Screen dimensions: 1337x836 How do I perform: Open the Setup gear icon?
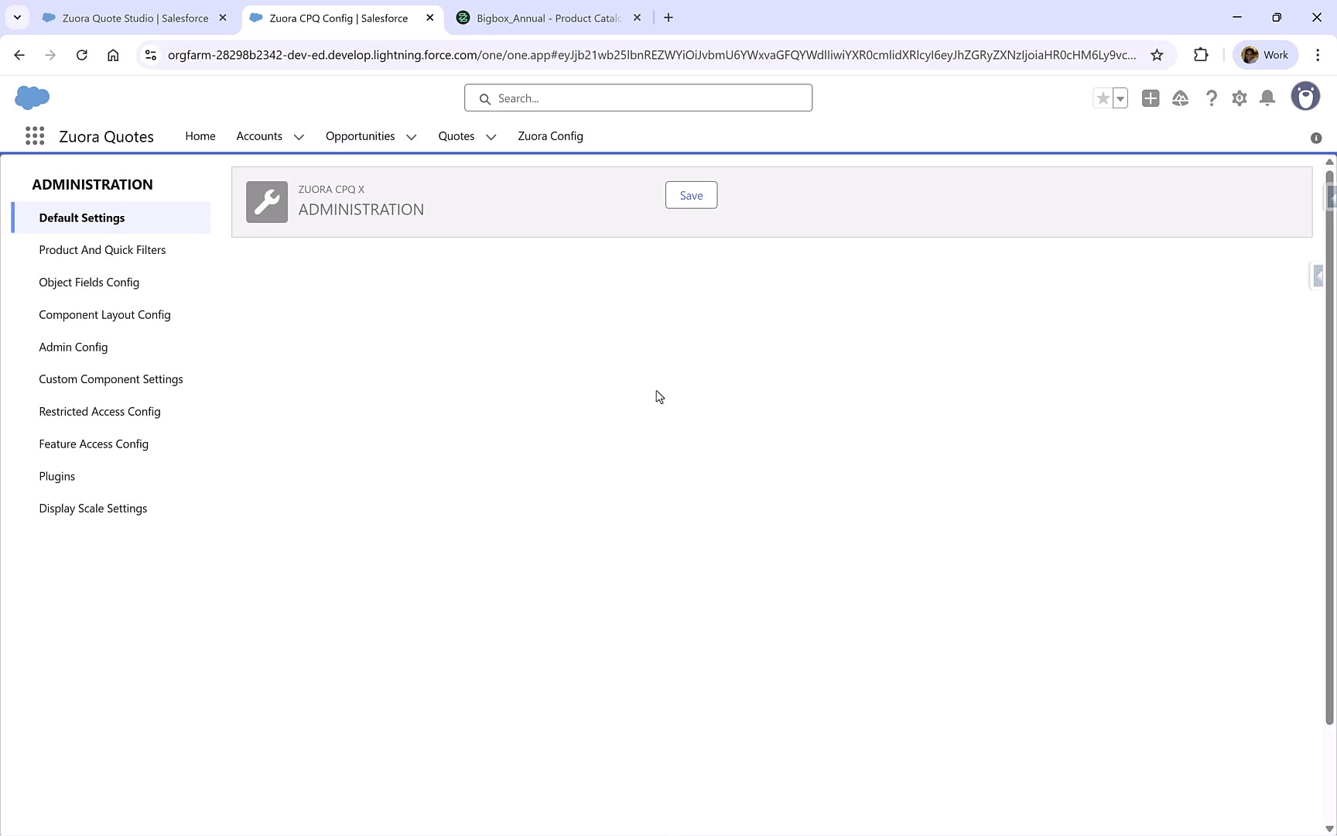pos(1239,98)
